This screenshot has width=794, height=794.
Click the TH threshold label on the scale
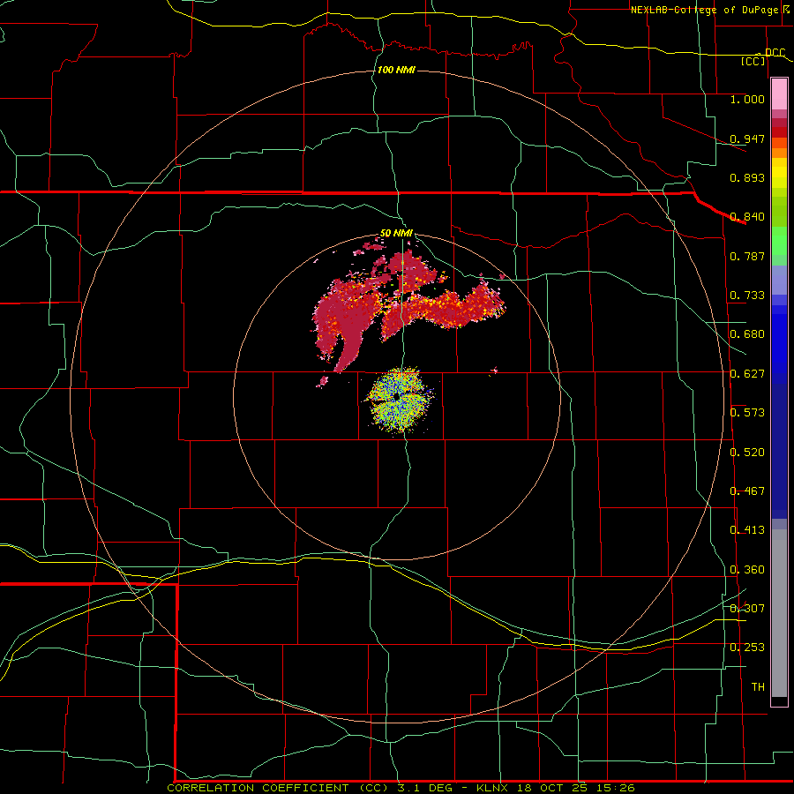(758, 687)
